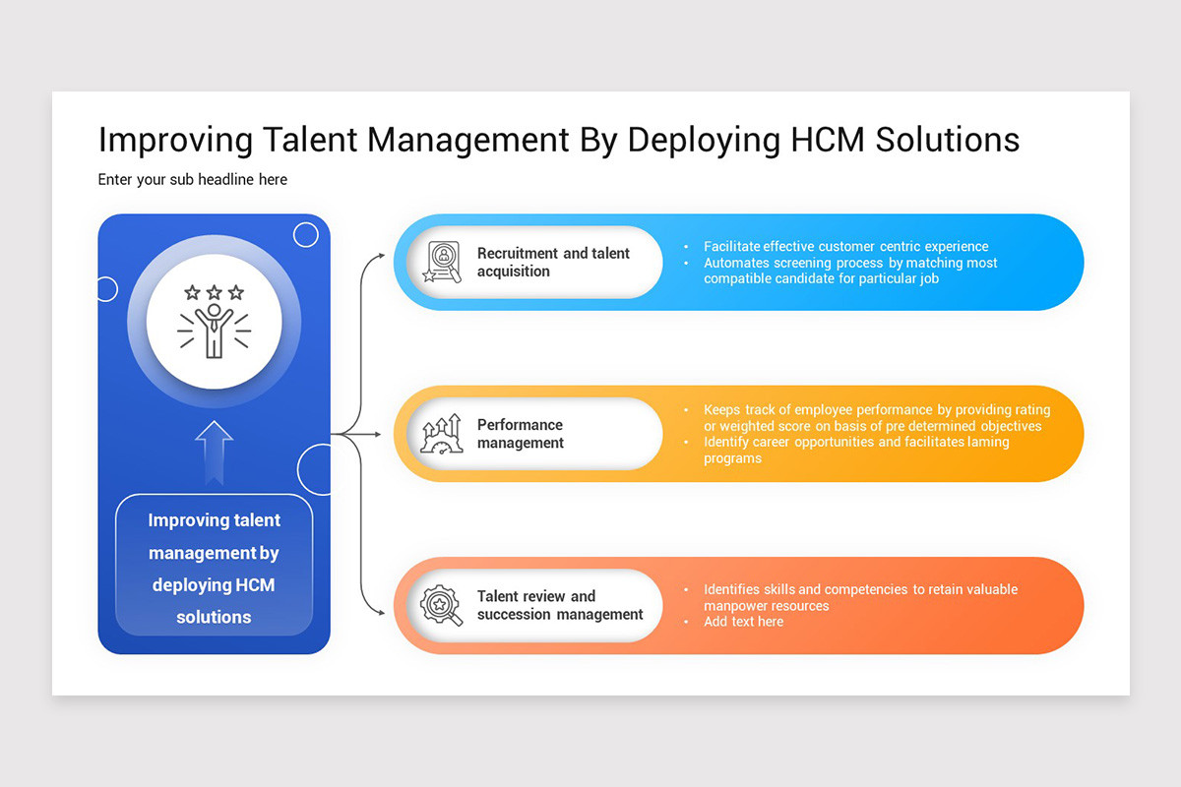Screen dimensions: 1181x787
Task: Toggle the small circle at the blue panel's top right
Action: pyautogui.click(x=306, y=234)
